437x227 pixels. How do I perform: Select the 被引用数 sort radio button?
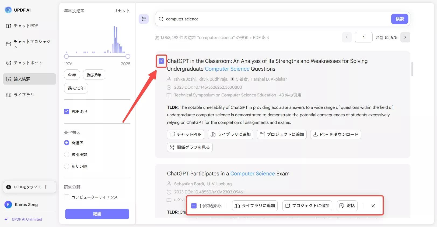point(67,154)
